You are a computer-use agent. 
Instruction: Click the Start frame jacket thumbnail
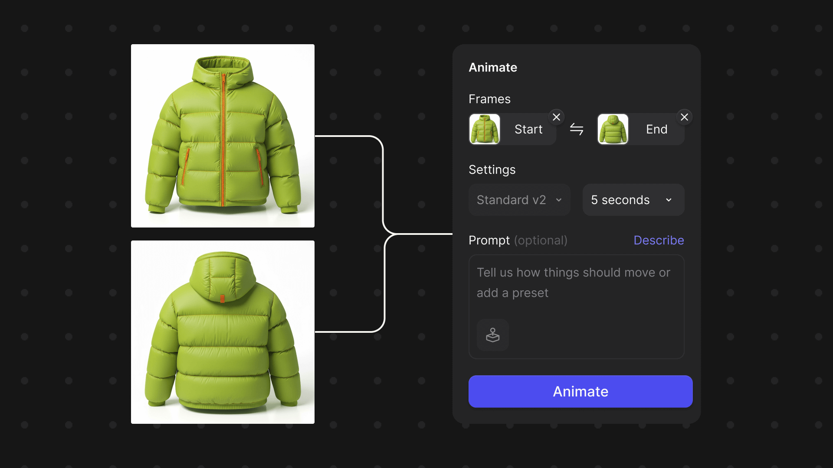(x=485, y=129)
